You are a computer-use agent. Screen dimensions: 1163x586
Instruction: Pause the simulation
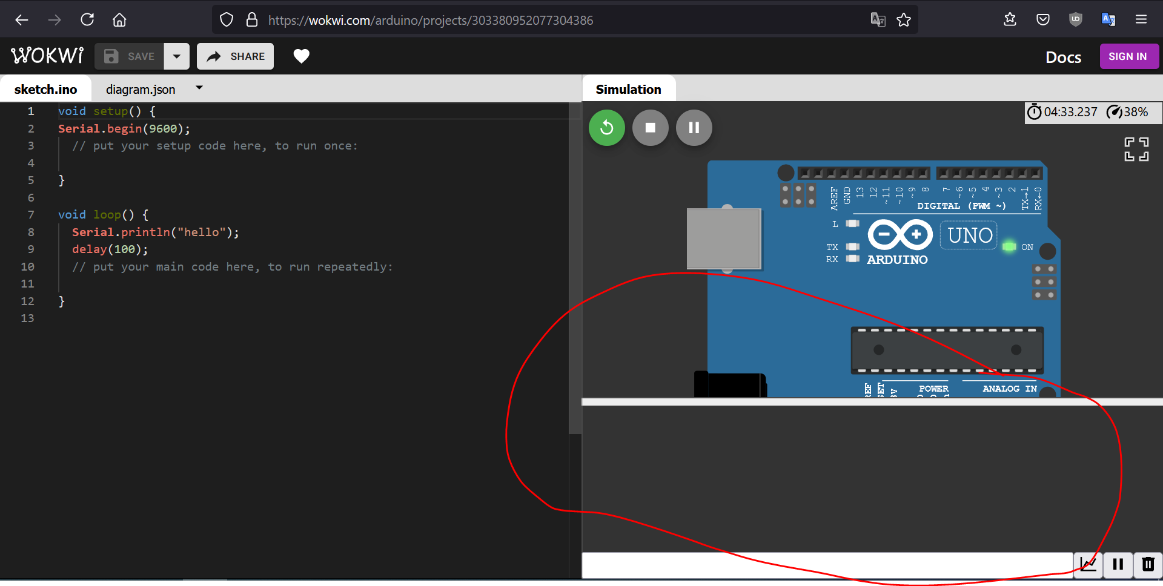coord(694,128)
